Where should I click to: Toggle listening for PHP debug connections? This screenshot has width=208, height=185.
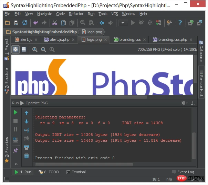159,23
